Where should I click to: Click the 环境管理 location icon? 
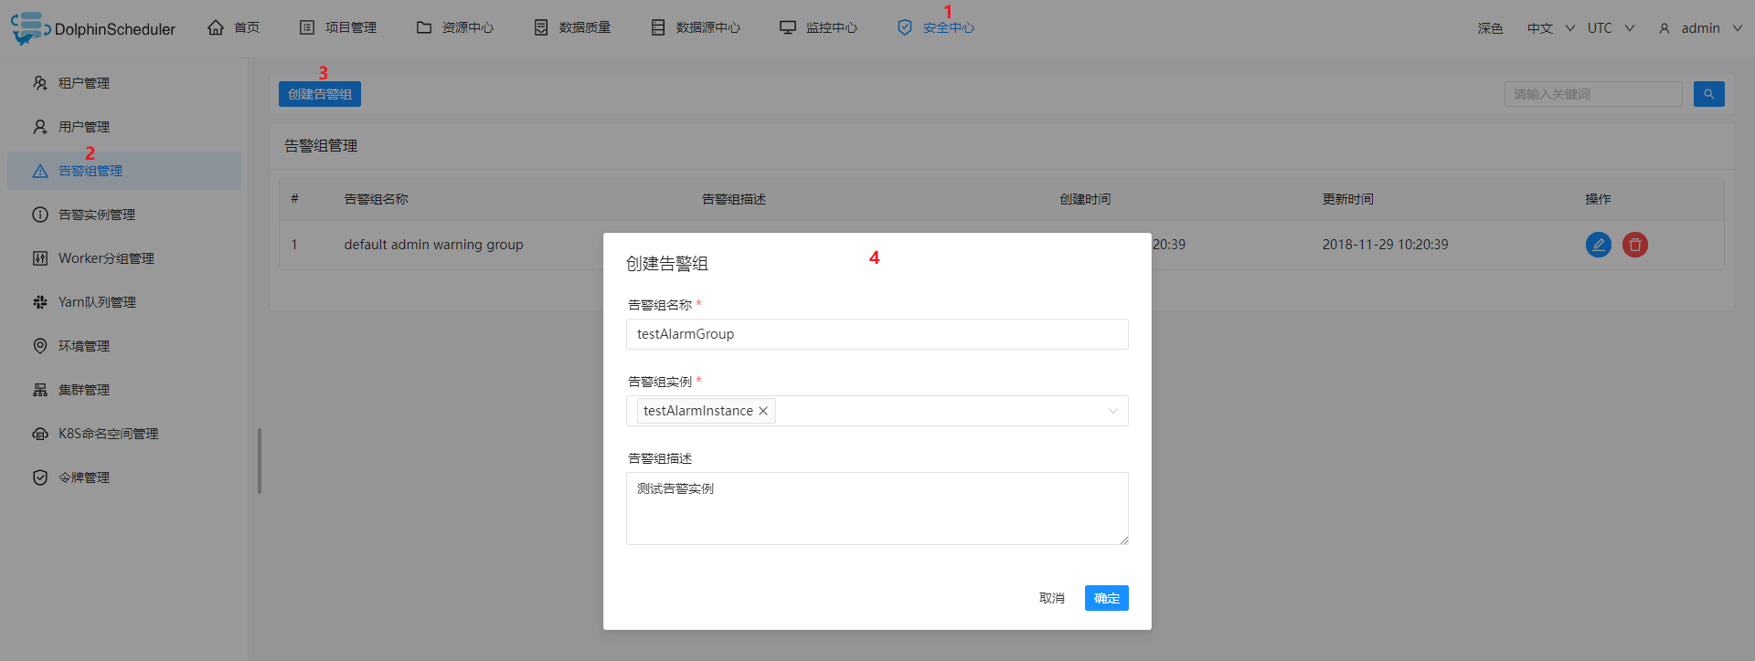40,346
